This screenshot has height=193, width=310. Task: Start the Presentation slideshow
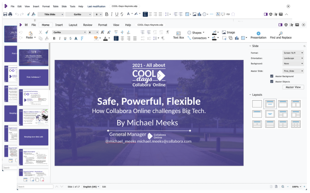[x=258, y=35]
